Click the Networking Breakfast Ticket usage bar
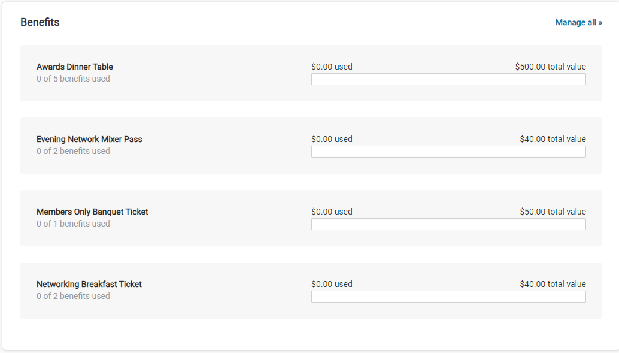This screenshot has width=619, height=353. (448, 297)
